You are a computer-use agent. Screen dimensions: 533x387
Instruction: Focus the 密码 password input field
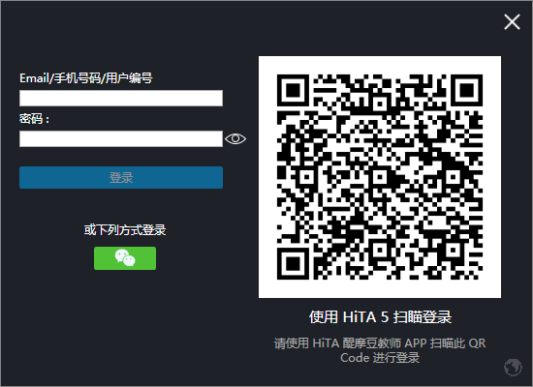pos(121,139)
